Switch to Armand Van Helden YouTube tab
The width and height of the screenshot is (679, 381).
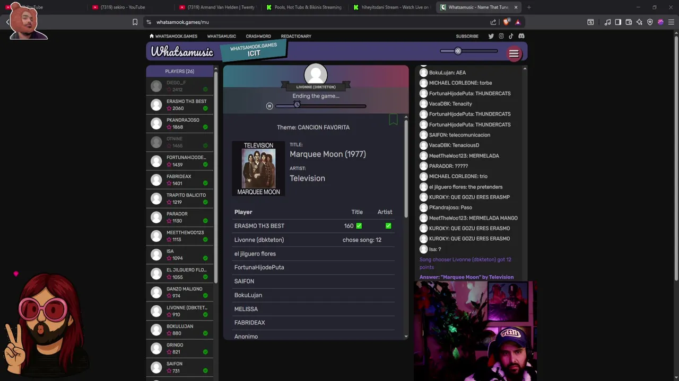click(217, 7)
